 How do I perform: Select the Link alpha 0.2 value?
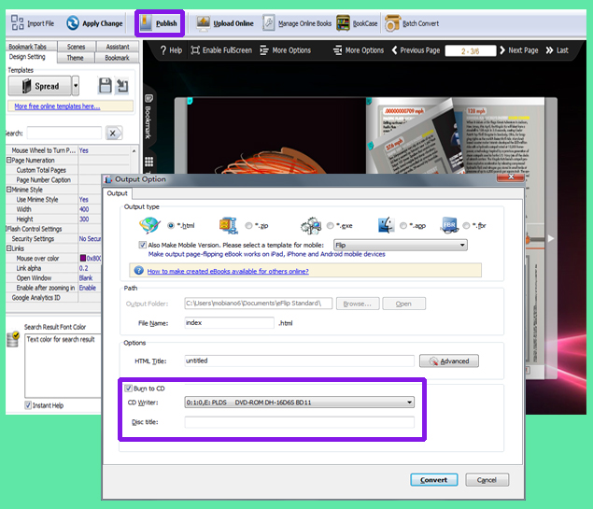(83, 268)
